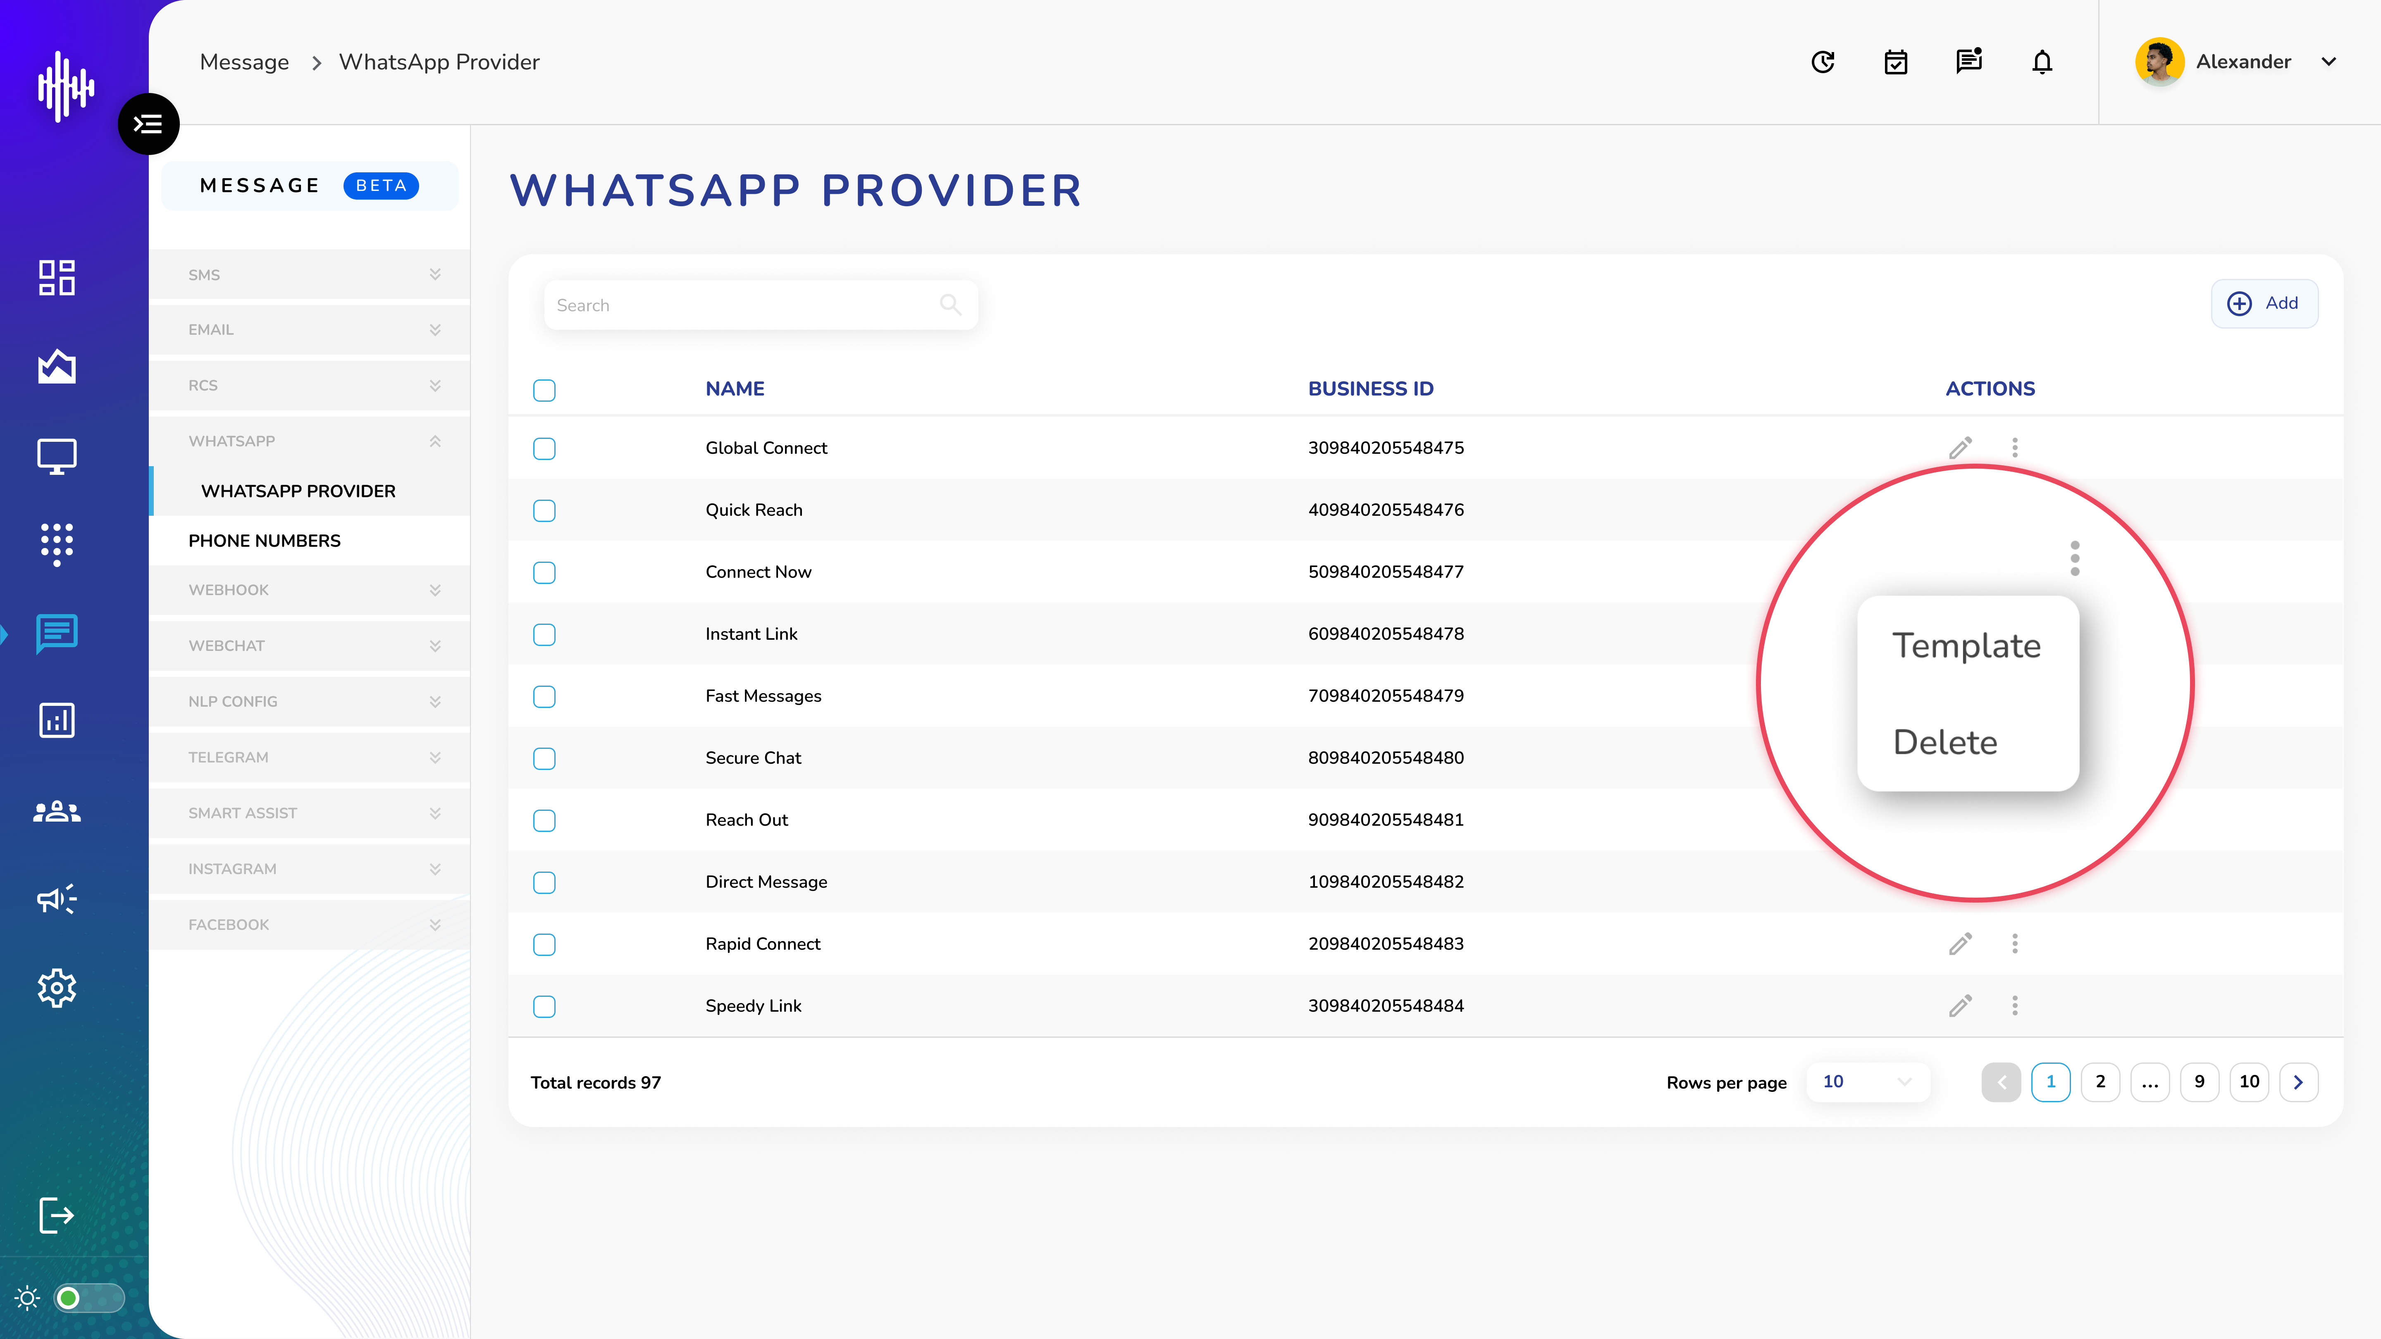Screen dimensions: 2381x1339
Task: Check the Secure Chat row checkbox
Action: click(x=544, y=758)
